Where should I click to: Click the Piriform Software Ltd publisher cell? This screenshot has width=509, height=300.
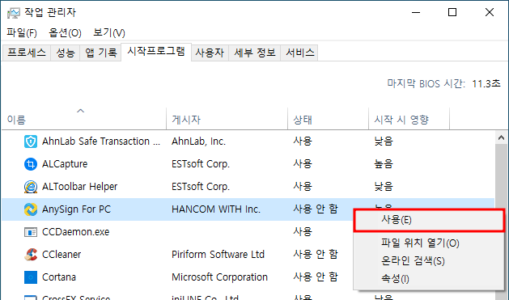coord(218,255)
